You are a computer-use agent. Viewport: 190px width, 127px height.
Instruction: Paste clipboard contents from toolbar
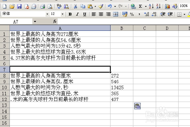(90, 6)
